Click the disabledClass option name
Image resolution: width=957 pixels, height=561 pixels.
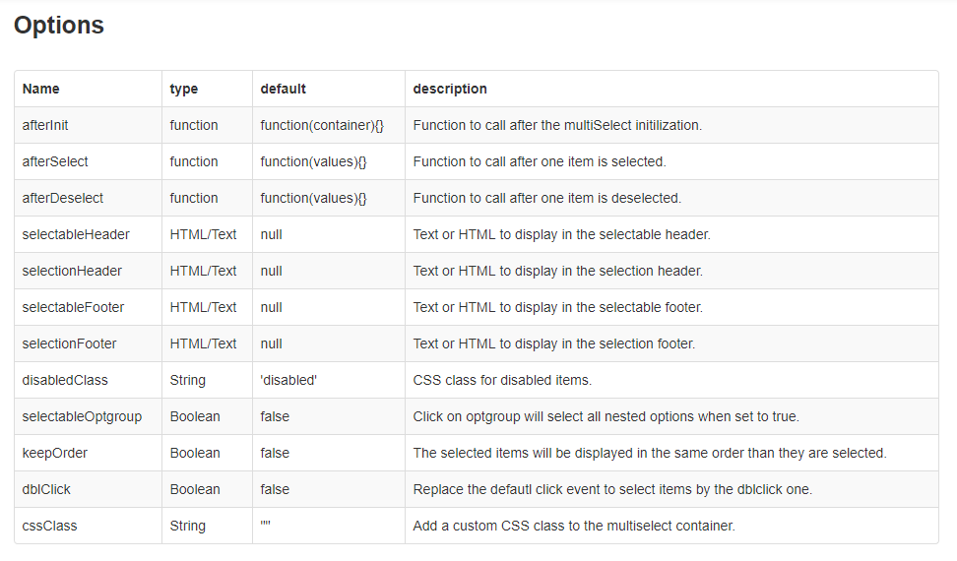[x=65, y=381]
